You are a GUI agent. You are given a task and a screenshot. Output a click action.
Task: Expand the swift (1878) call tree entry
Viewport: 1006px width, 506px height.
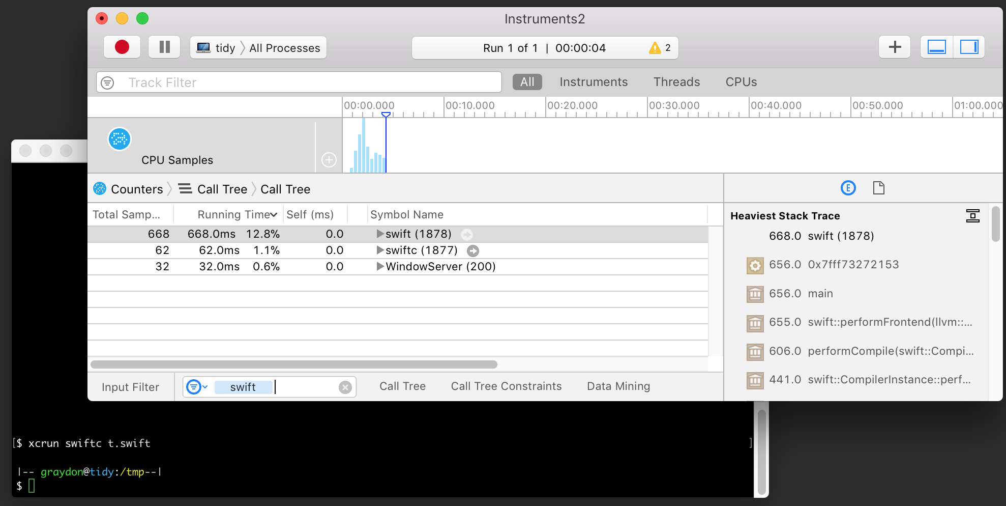pos(379,234)
